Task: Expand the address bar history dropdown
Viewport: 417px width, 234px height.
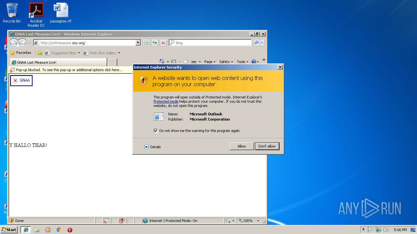Action: [x=138, y=43]
